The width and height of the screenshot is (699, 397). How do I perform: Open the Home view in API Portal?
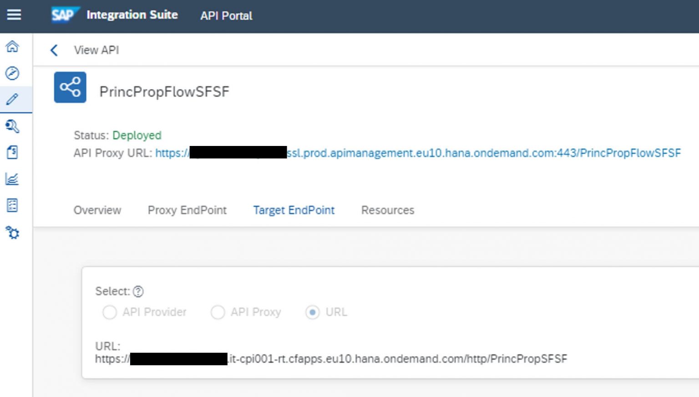tap(13, 46)
